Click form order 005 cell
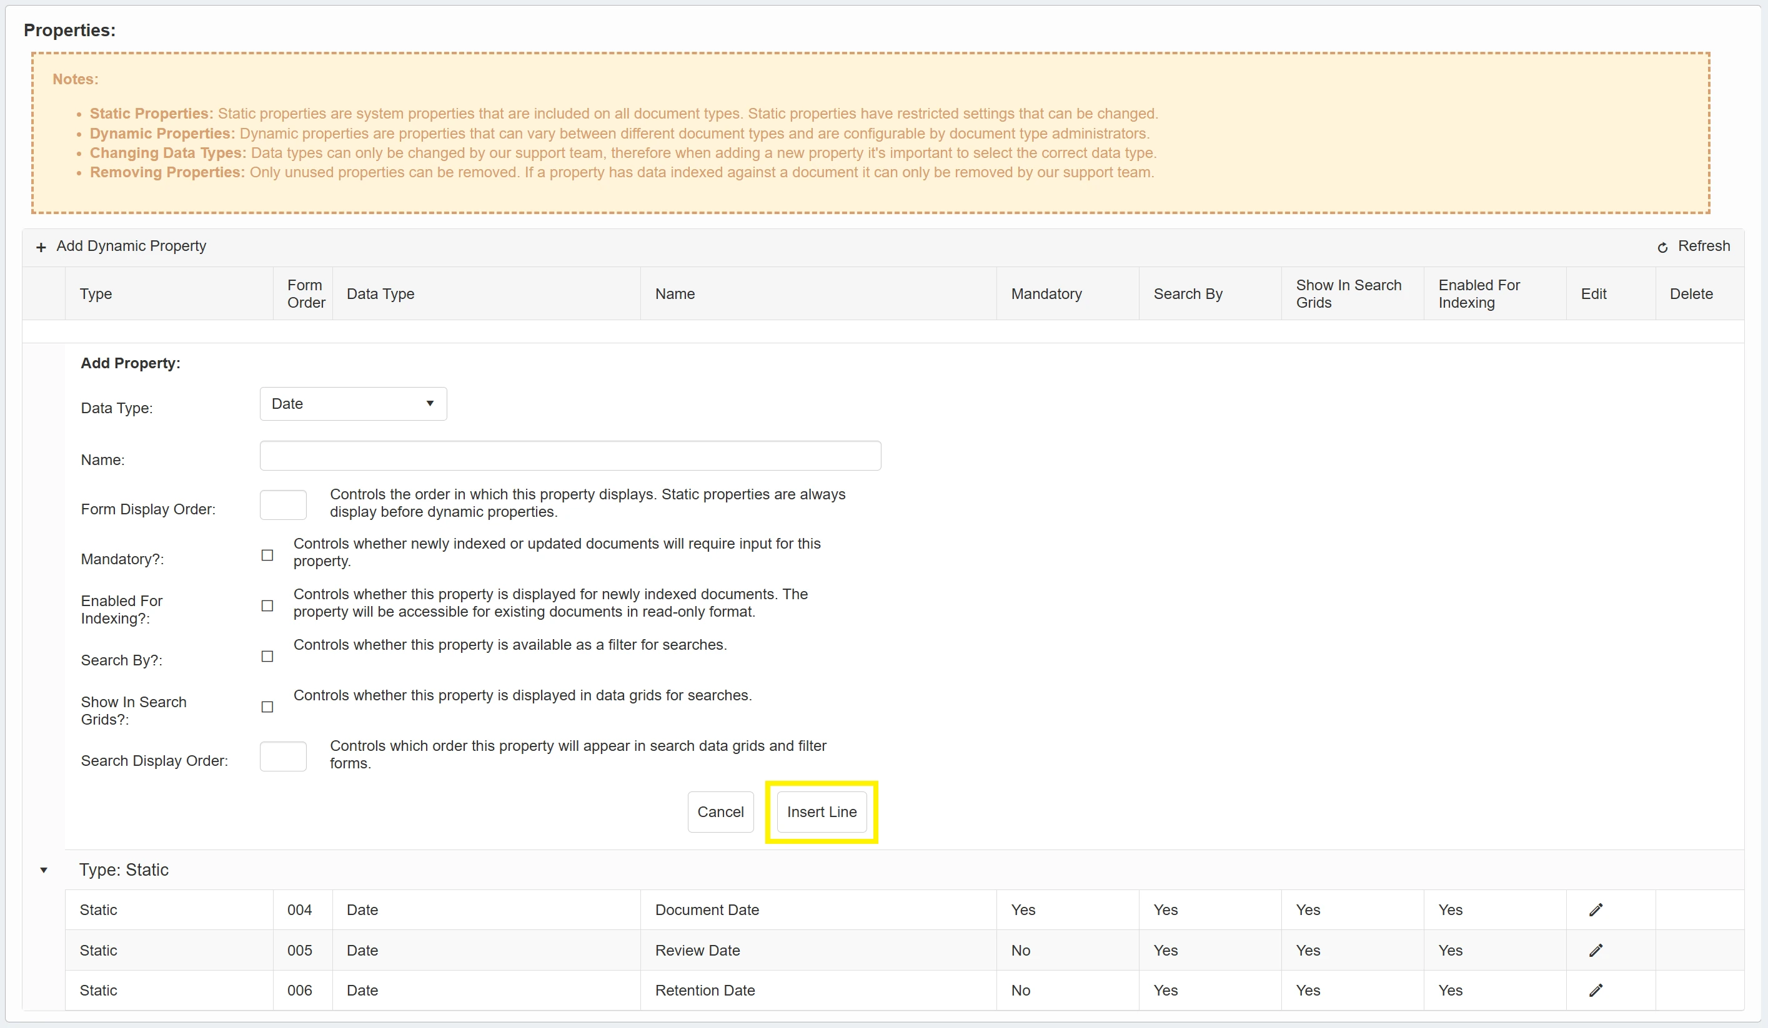The height and width of the screenshot is (1028, 1768). (x=303, y=950)
